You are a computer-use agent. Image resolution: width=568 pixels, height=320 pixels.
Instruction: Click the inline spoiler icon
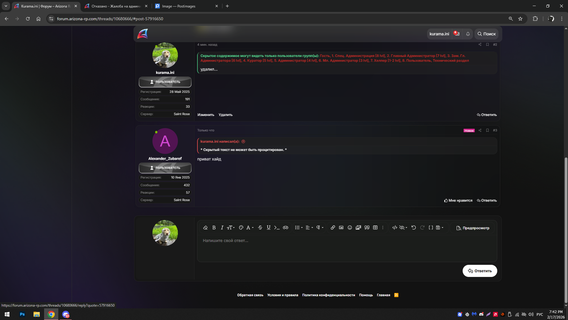(x=286, y=228)
